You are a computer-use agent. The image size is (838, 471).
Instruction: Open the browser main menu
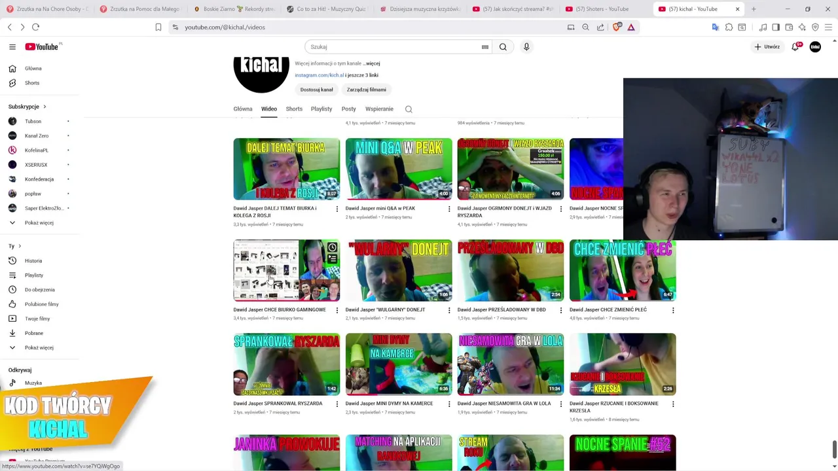coord(828,27)
